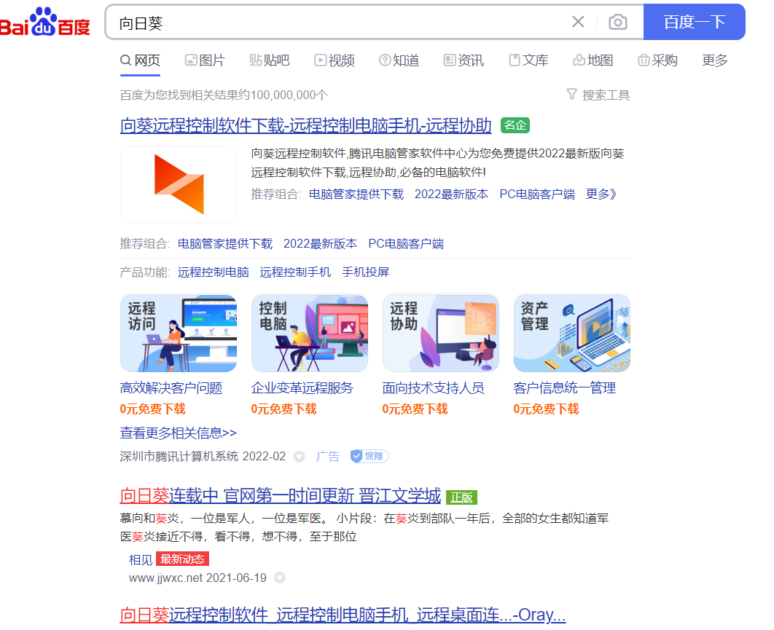The width and height of the screenshot is (774, 630).
Task: Open 面向技术支持人员 link
Action: coord(434,388)
